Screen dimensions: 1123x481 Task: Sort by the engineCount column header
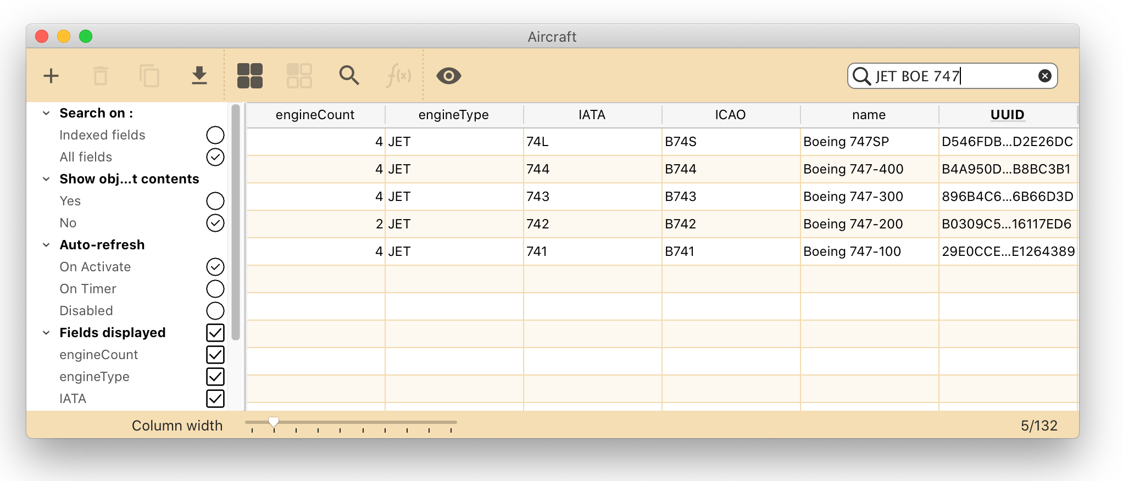(x=315, y=115)
